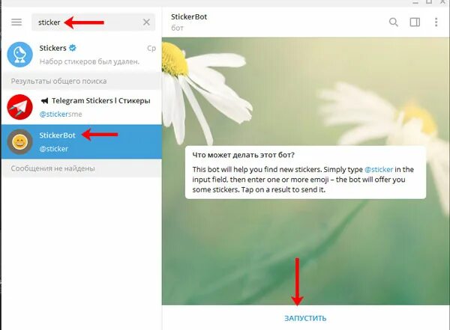Open Telegram Stickers | Стикеры channel
Image resolution: width=450 pixels, height=330 pixels.
pyautogui.click(x=82, y=107)
